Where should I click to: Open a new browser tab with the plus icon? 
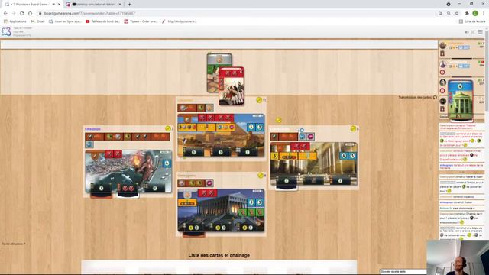coord(129,5)
